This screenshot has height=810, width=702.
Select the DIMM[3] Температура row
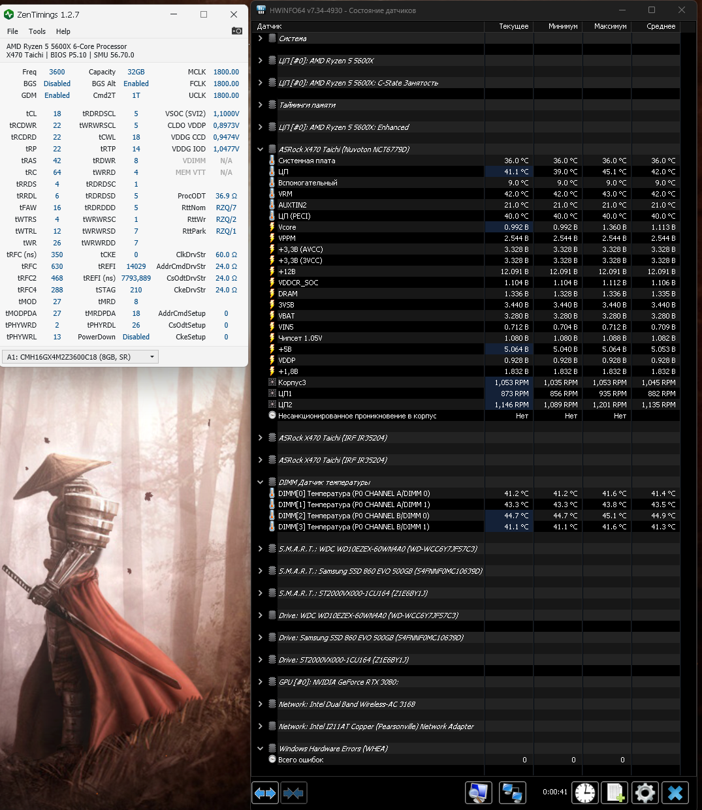click(x=466, y=527)
